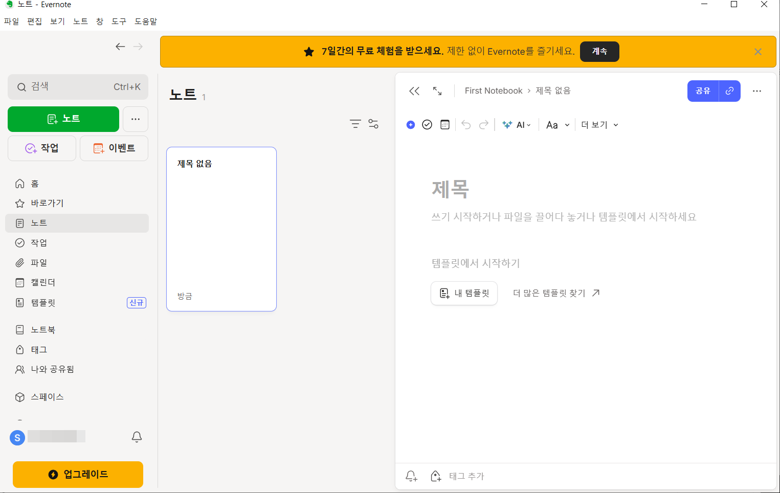Create a new 이벤트 button
Viewport: 780px width, 493px height.
click(114, 148)
